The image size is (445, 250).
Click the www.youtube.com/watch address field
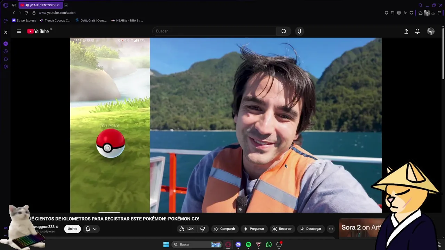coord(57,13)
